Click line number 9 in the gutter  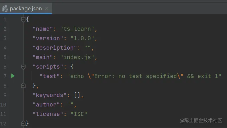pos(5,95)
